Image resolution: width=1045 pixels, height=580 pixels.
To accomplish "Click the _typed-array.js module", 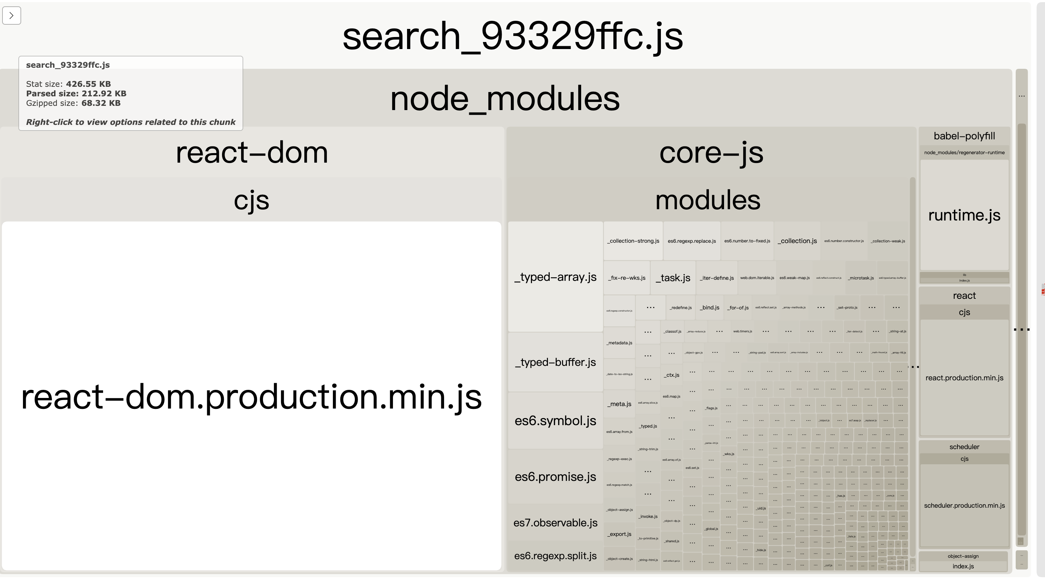I will [x=555, y=277].
